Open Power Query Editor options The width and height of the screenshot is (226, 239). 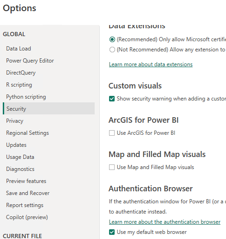tap(30, 61)
